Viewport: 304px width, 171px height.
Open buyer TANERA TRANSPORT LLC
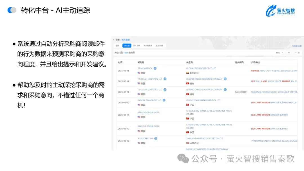[x=149, y=100]
